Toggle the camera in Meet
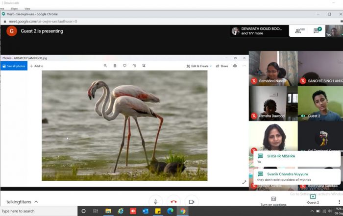The width and height of the screenshot is (343, 216). coord(192,202)
